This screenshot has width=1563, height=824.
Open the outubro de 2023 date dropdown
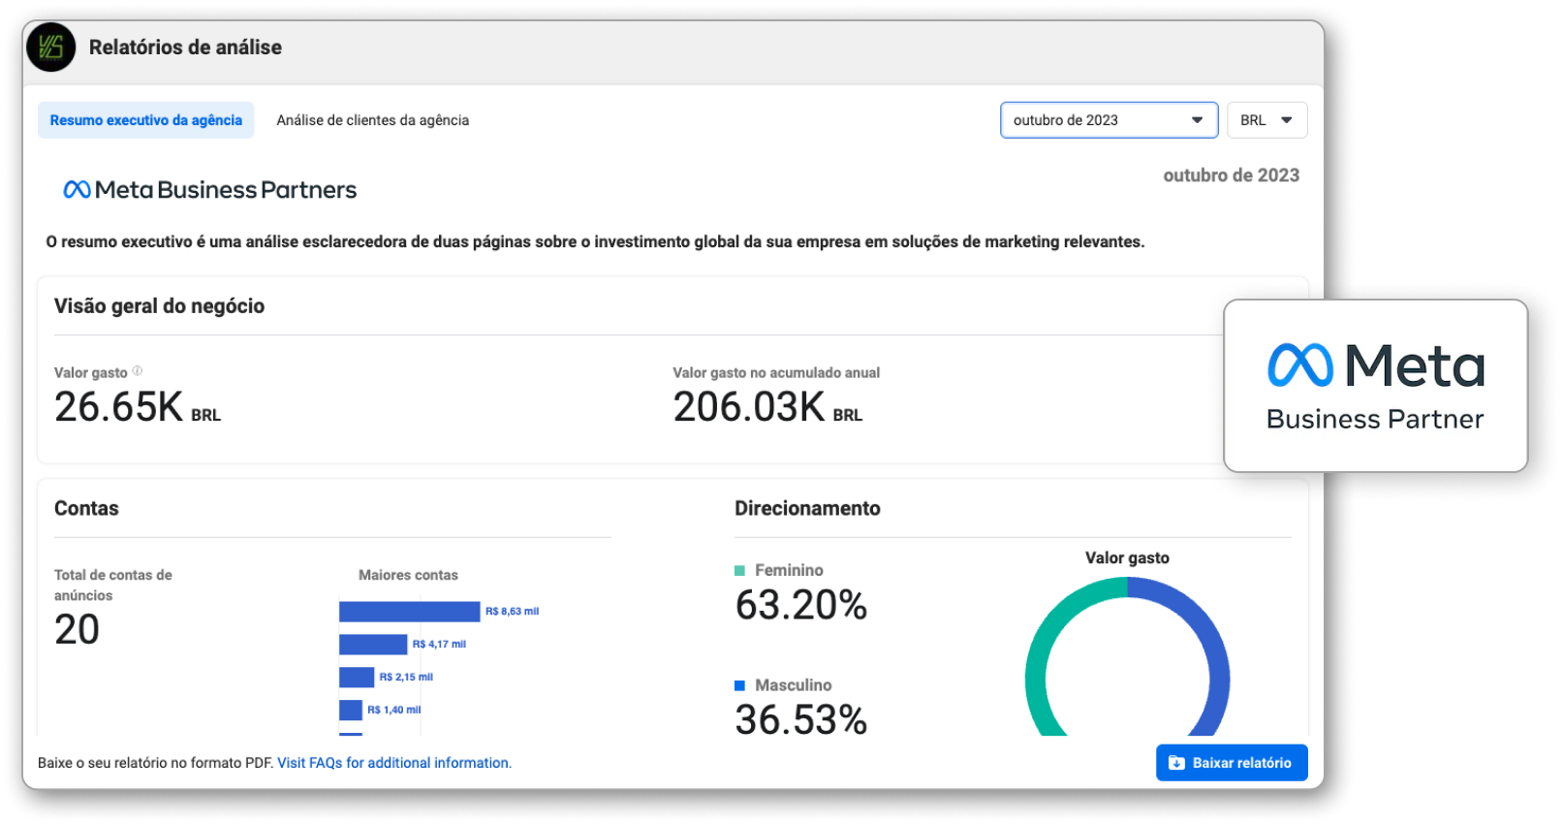pos(1109,120)
